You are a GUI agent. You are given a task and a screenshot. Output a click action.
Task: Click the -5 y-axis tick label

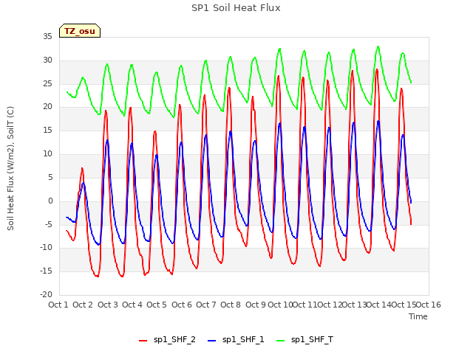(49, 224)
